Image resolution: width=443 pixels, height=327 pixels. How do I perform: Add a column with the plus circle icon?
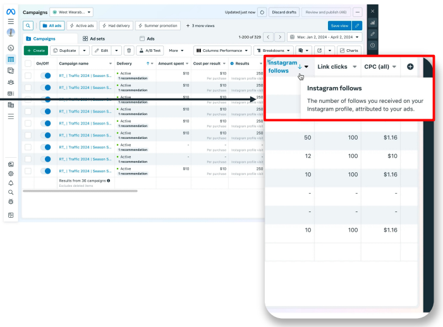pyautogui.click(x=410, y=66)
